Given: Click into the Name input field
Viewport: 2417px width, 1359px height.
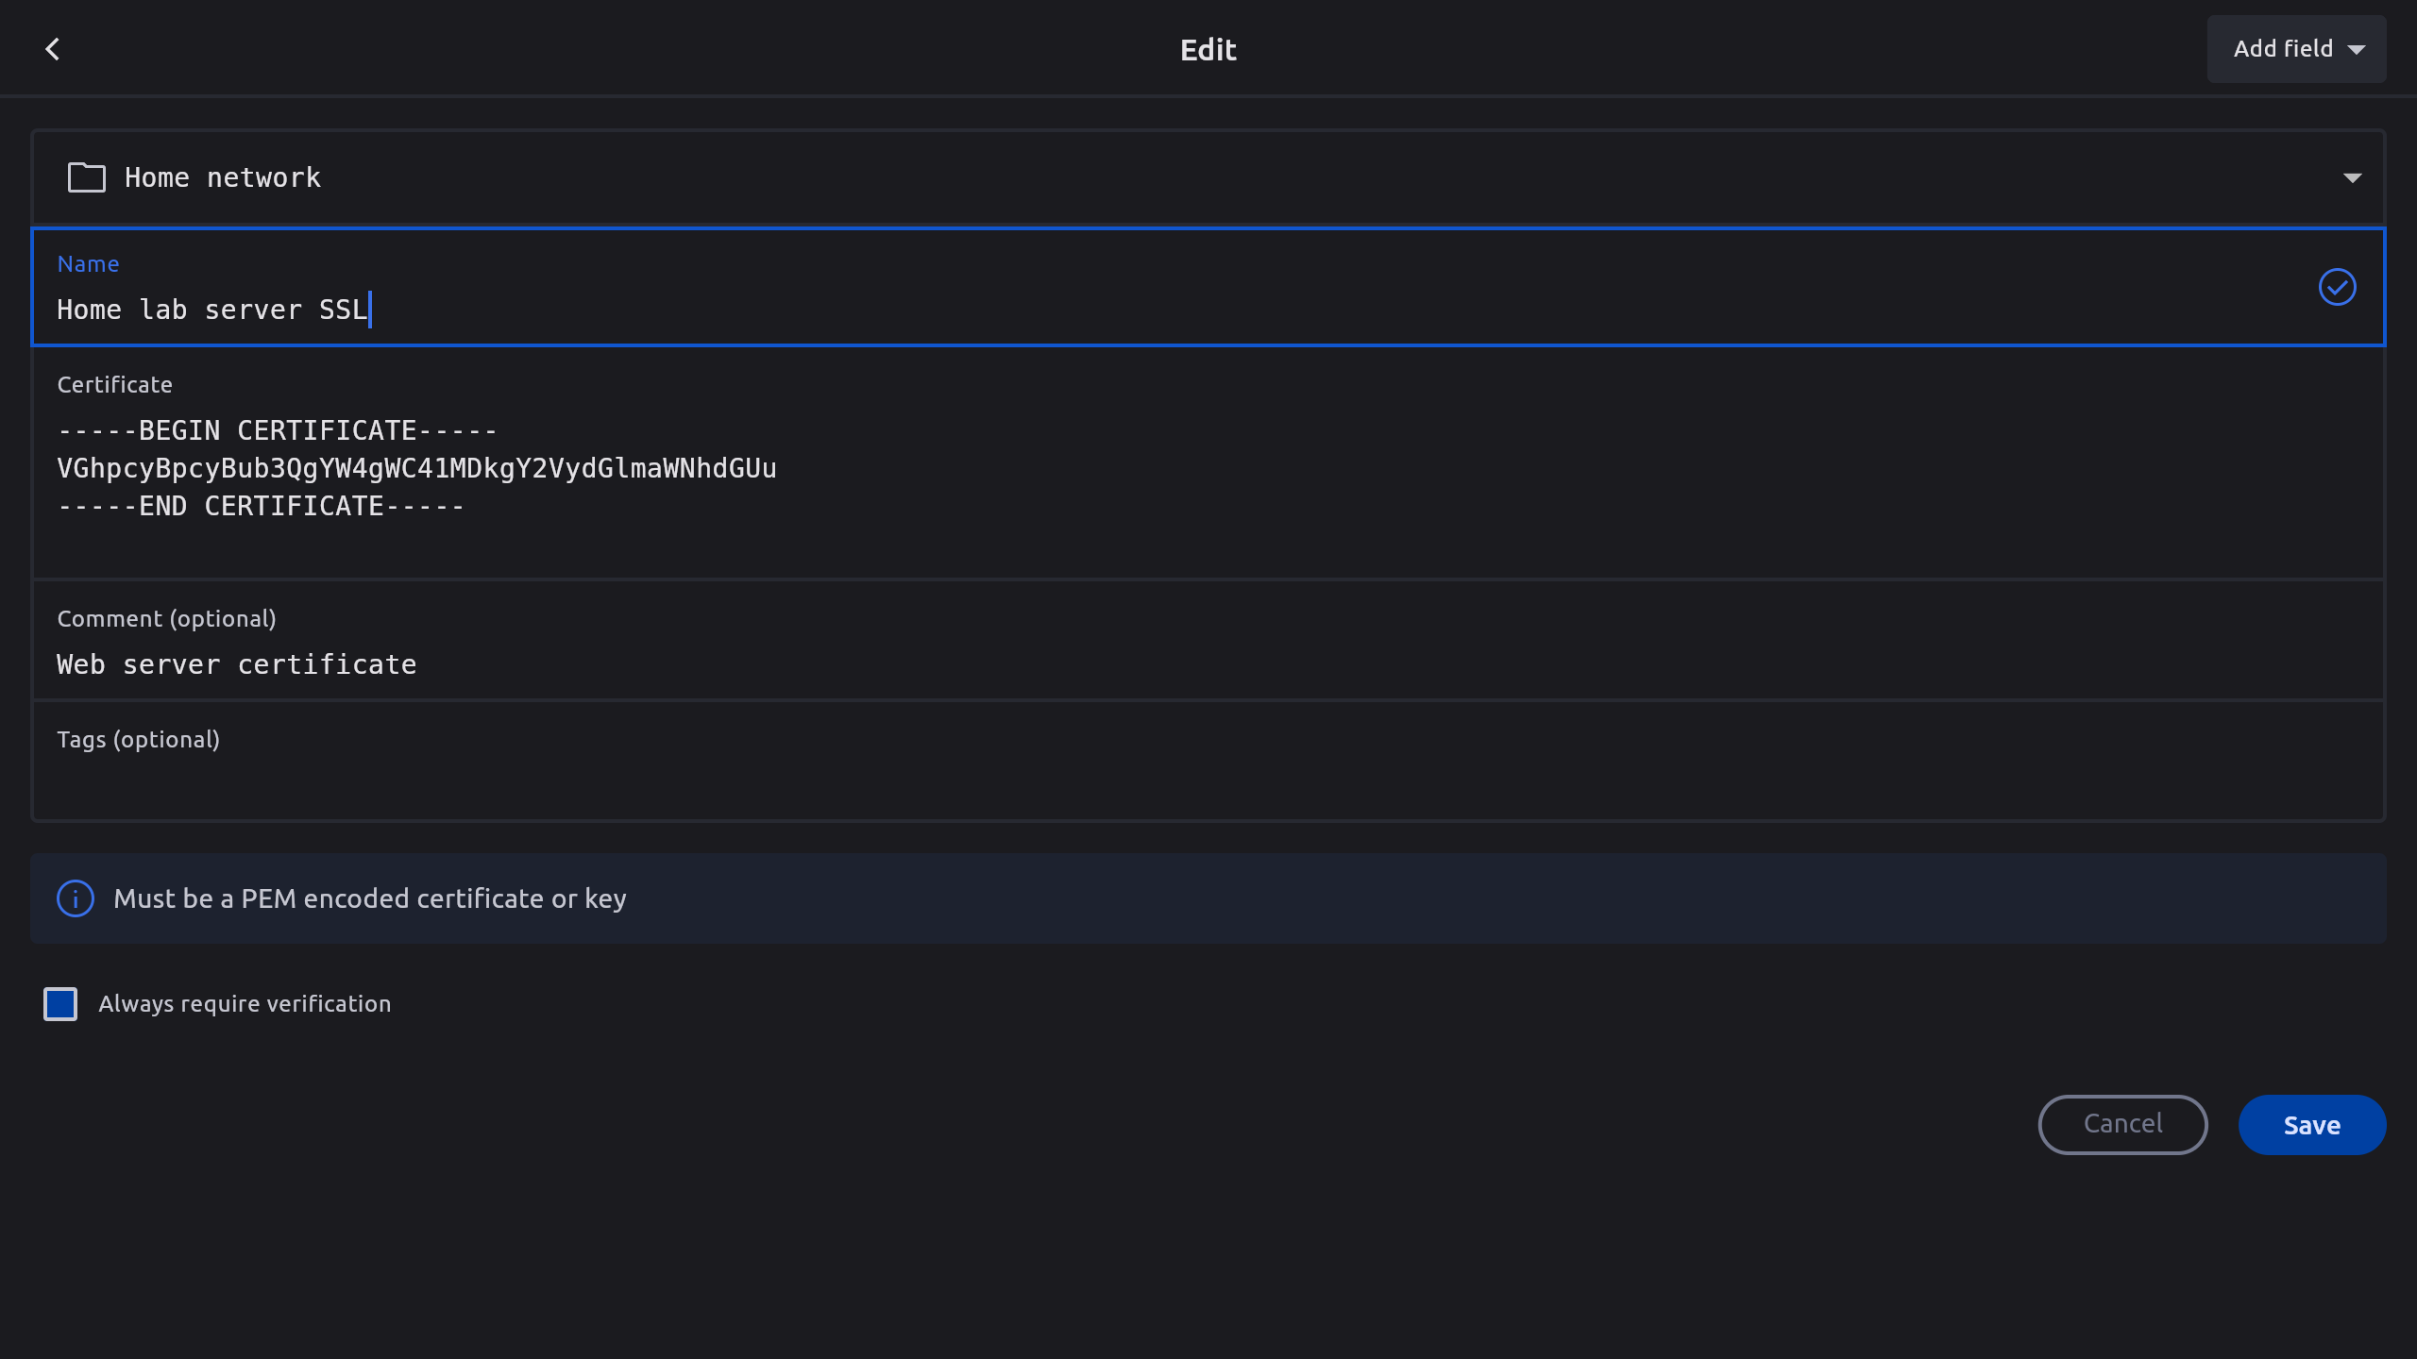Looking at the screenshot, I should pos(1133,310).
